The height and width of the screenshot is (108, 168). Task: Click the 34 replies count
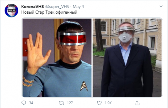tap(31, 103)
